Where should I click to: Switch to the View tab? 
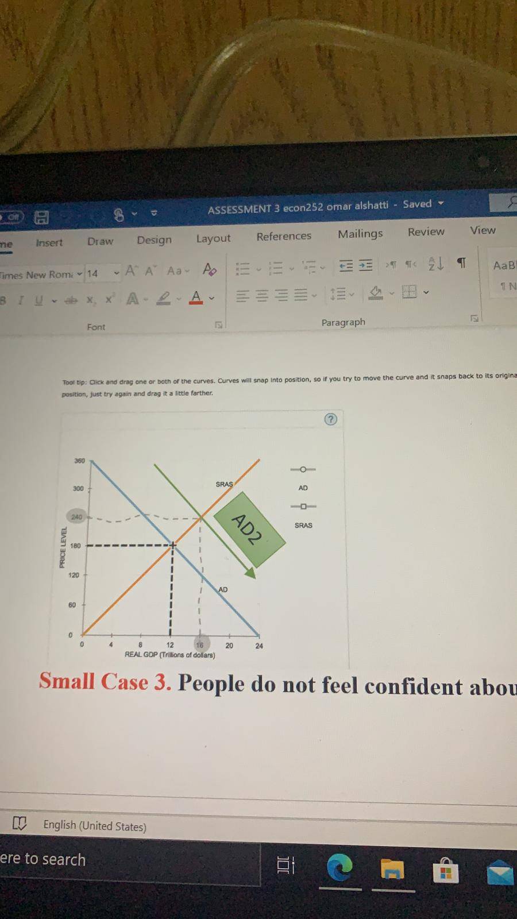tap(483, 230)
